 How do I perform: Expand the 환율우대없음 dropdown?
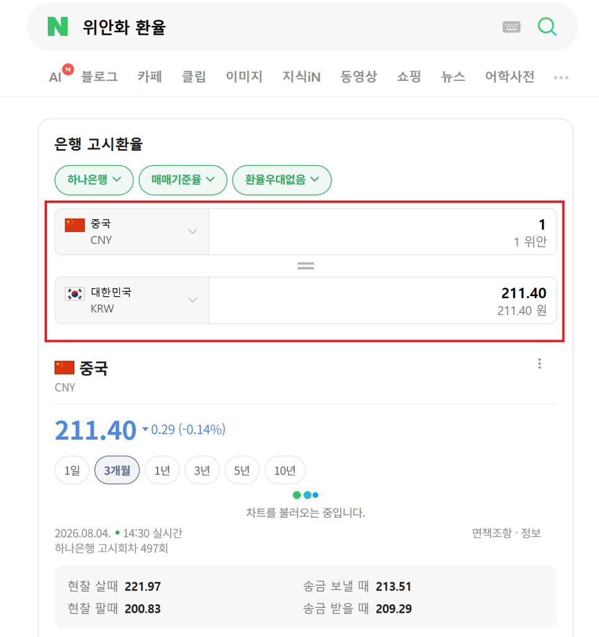pyautogui.click(x=282, y=179)
